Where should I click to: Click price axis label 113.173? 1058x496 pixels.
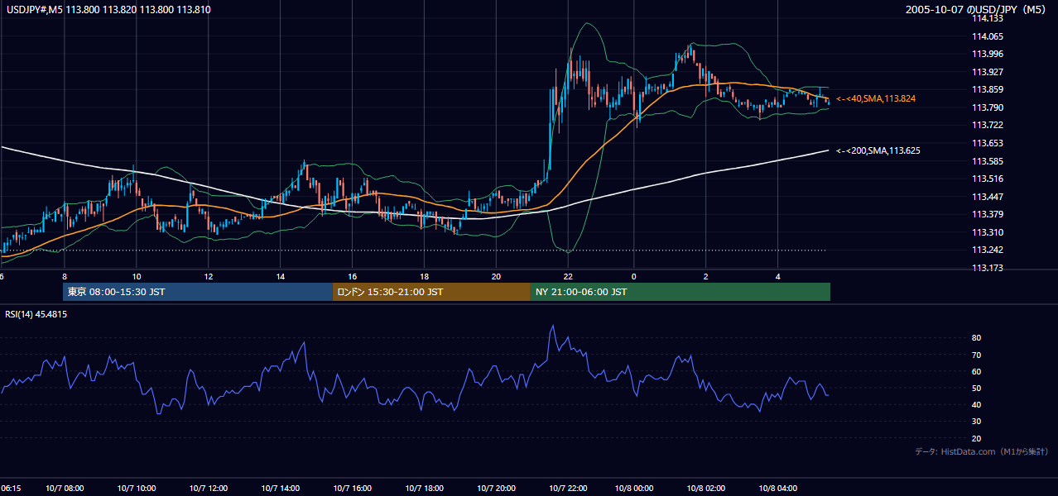tap(987, 268)
